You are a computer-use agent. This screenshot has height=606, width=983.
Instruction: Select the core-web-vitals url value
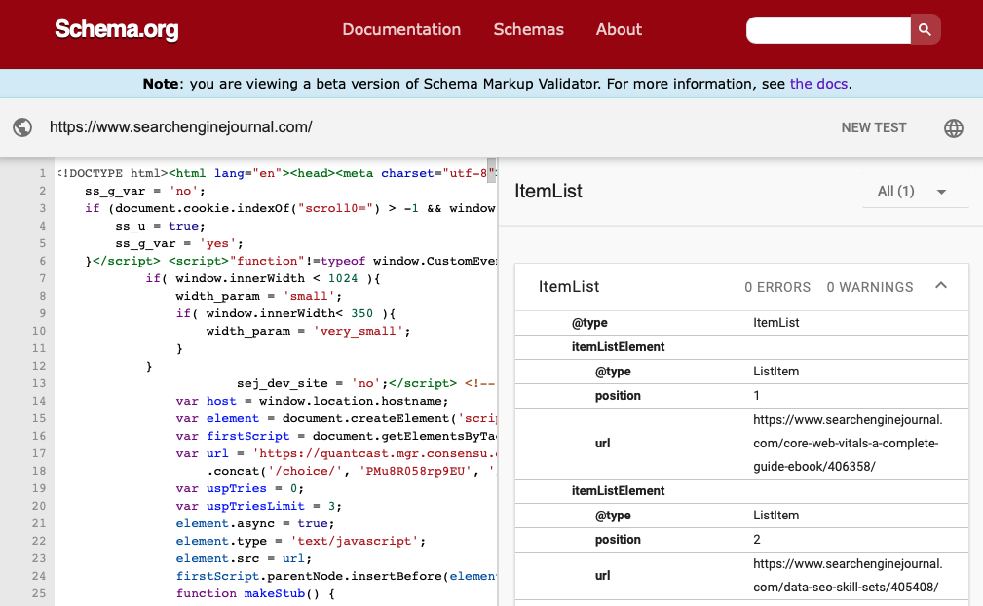[848, 444]
